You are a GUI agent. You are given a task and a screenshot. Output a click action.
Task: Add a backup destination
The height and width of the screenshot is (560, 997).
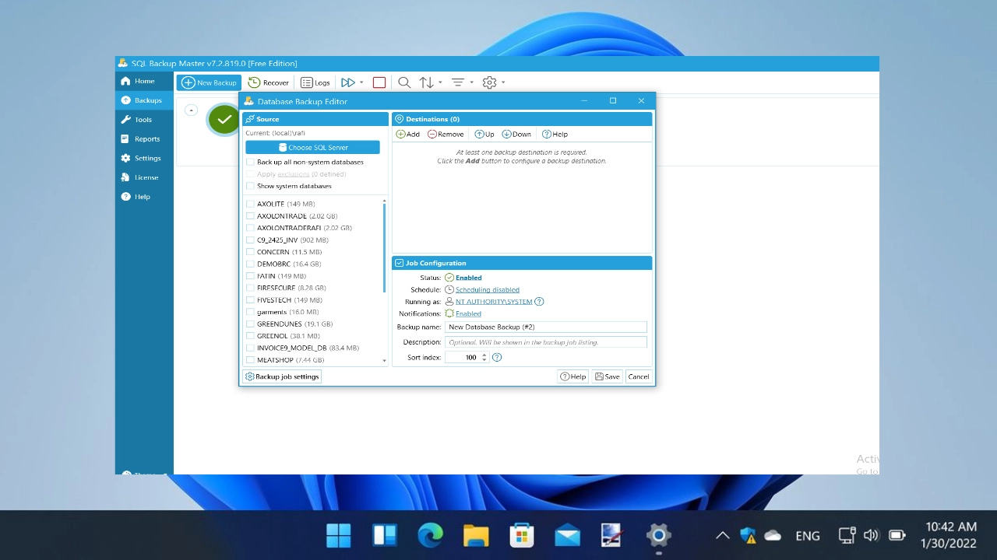click(x=408, y=135)
